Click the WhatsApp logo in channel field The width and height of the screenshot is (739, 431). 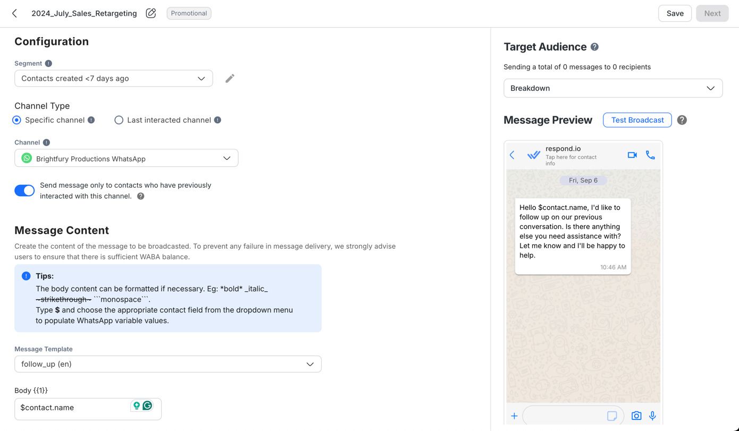[x=27, y=158]
